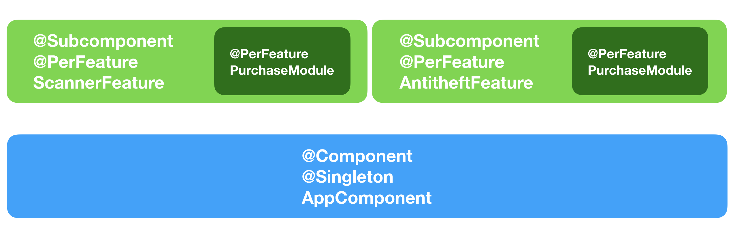Click PurchaseModule text in the right dark box
The height and width of the screenshot is (236, 735).
tap(640, 70)
